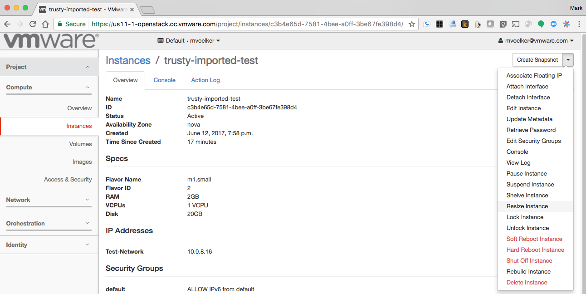The image size is (586, 294).
Task: Expand the Orchestration sidebar section
Action: pos(49,223)
